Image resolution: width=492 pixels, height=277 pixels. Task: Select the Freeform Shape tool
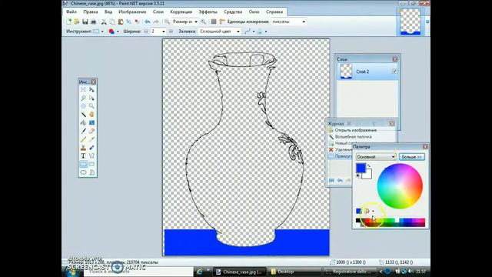coord(91,172)
